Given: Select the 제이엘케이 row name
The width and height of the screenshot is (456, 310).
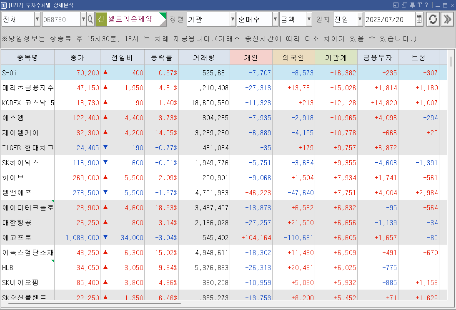Looking at the screenshot, I should [20, 133].
